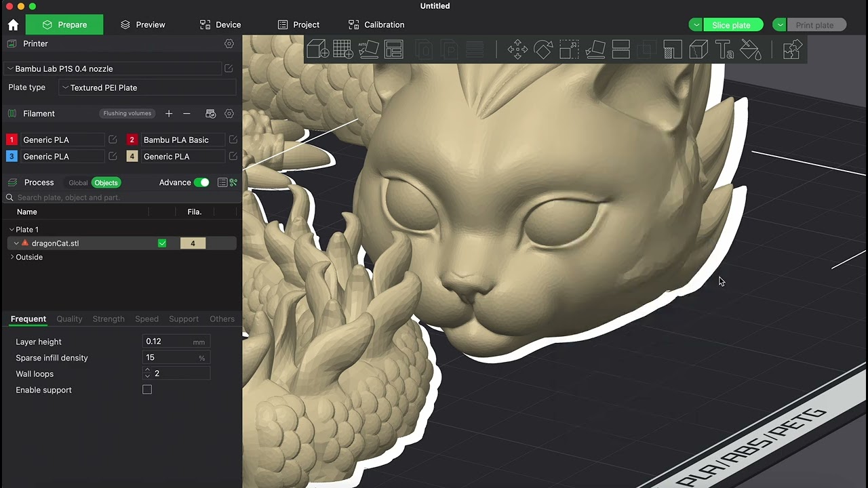Switch process scope to Global

click(x=78, y=183)
